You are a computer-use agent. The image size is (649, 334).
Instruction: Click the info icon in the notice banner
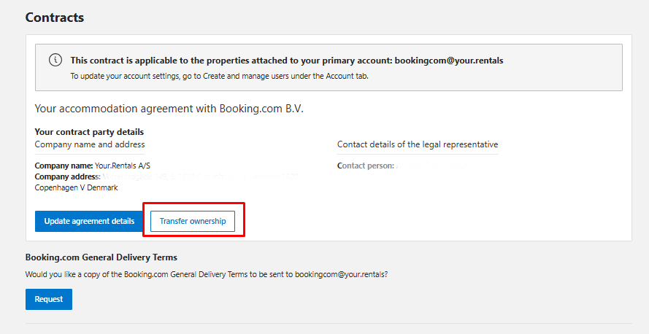point(55,61)
